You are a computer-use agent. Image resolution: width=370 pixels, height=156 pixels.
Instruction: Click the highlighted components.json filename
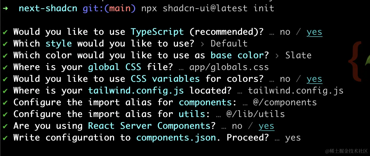click(x=176, y=138)
